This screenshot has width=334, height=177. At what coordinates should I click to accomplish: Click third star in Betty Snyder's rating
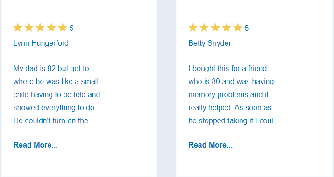click(215, 28)
